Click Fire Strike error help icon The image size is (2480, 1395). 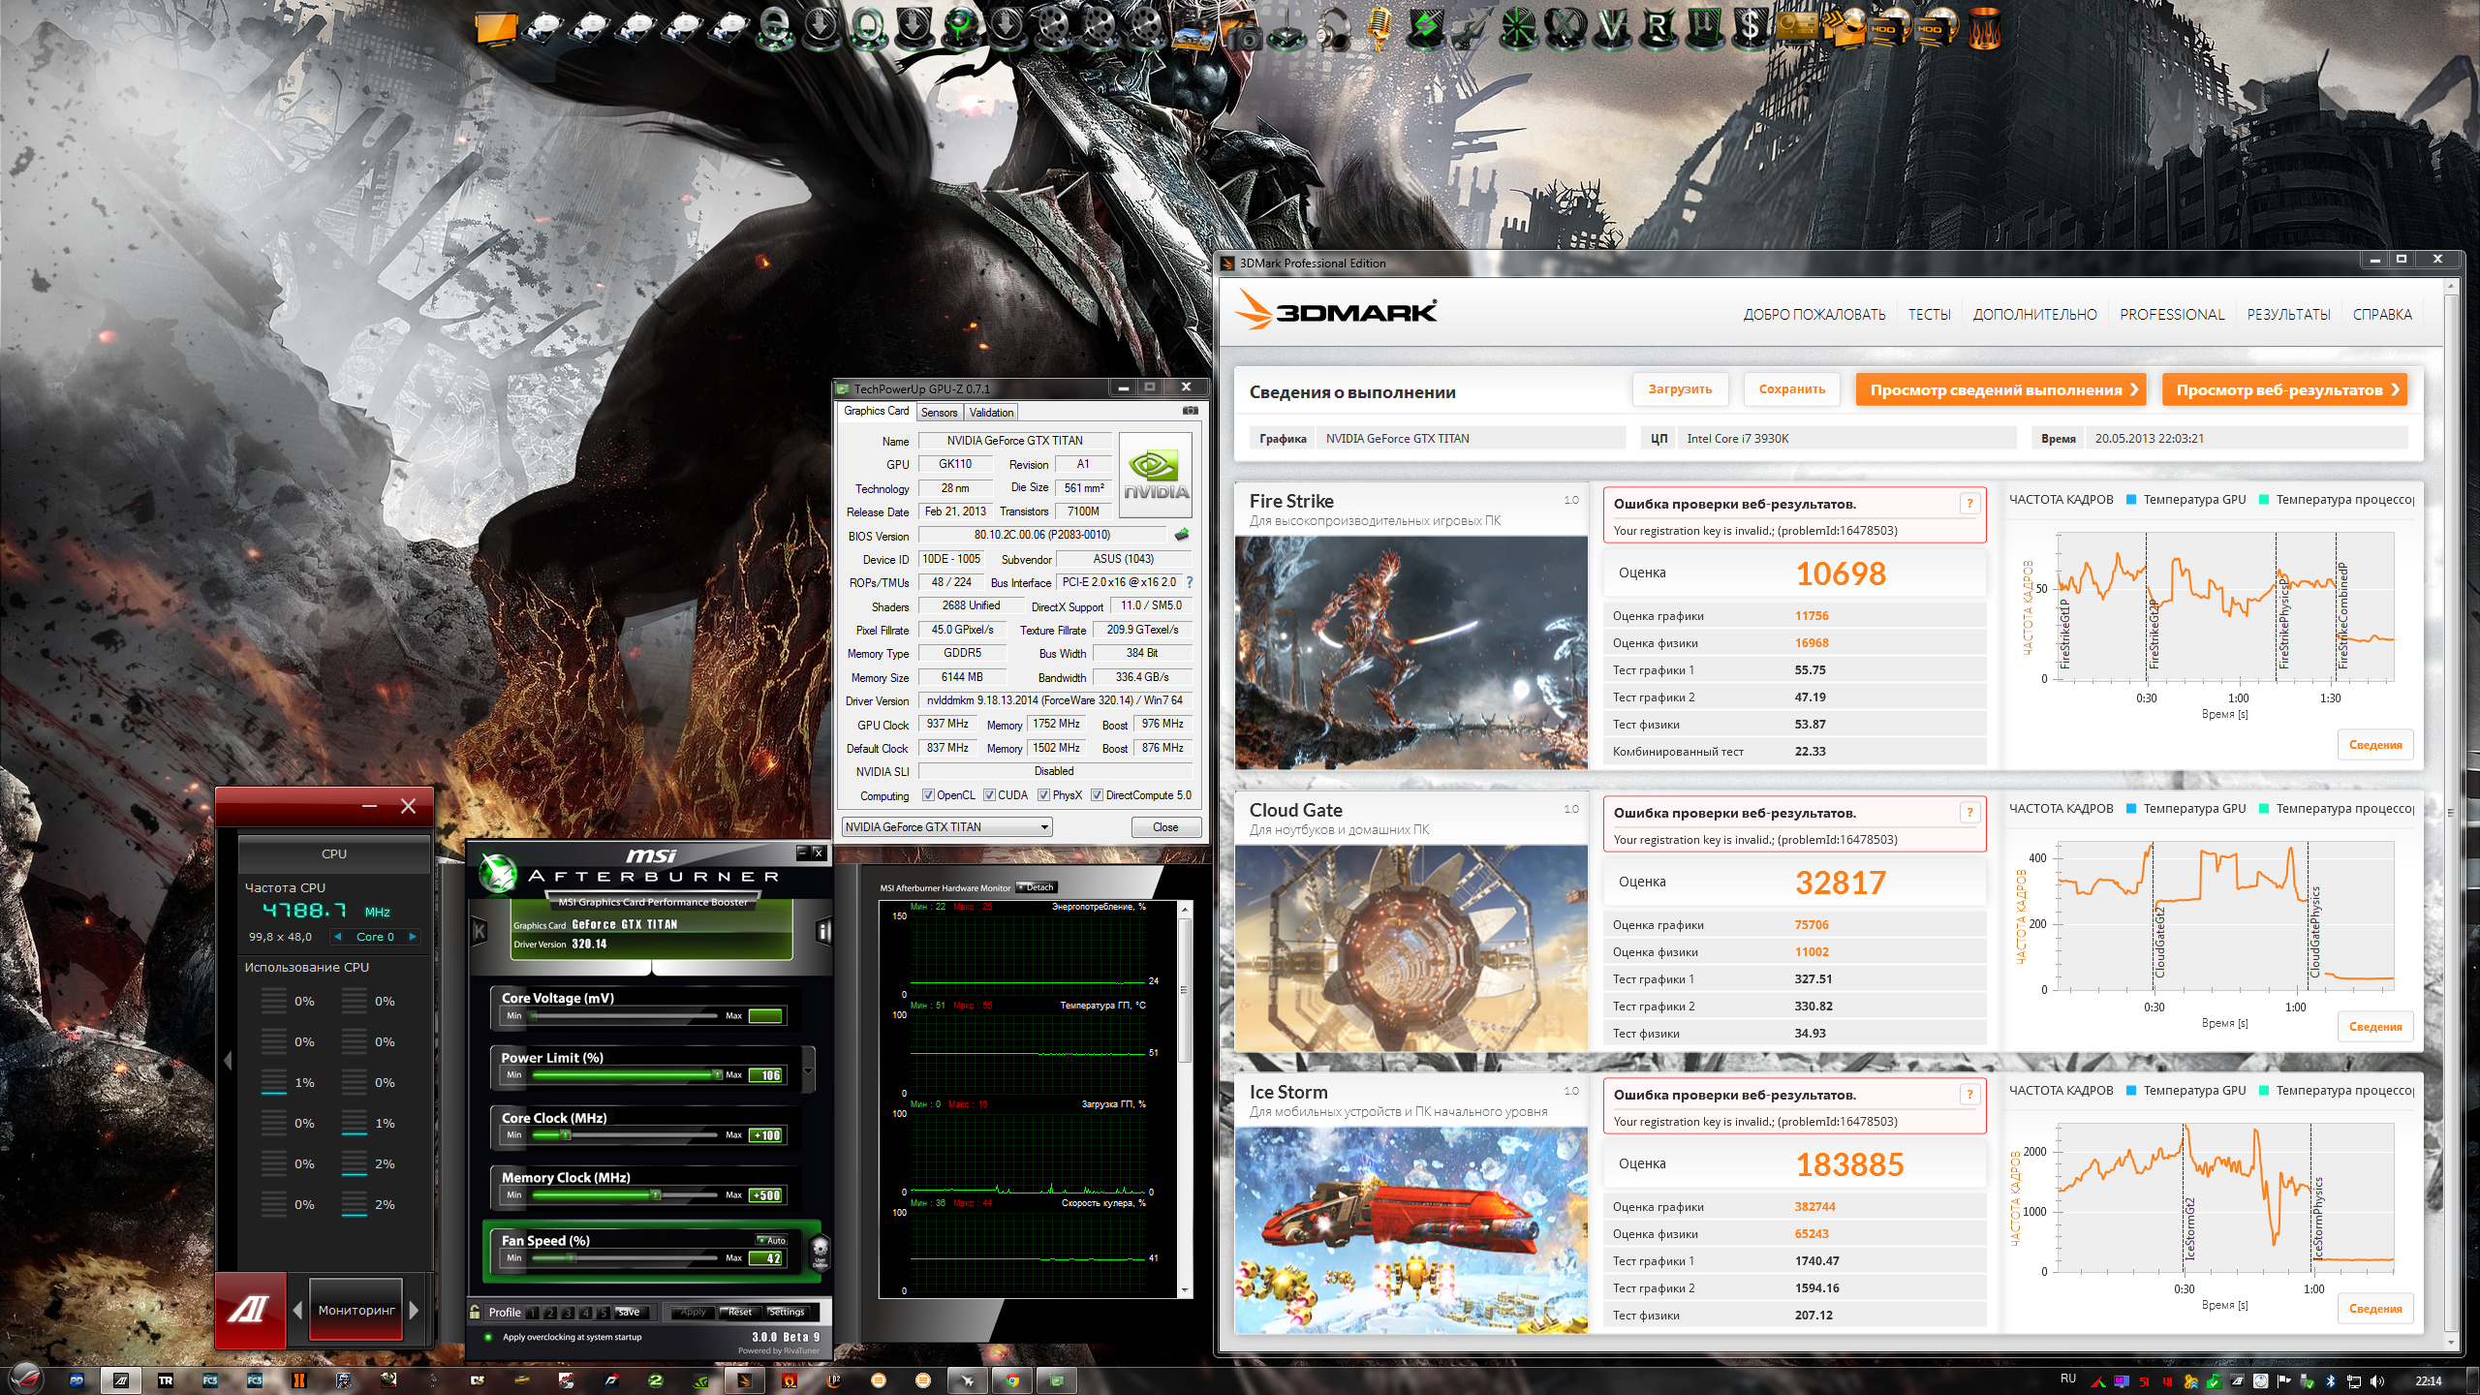pyautogui.click(x=1969, y=503)
